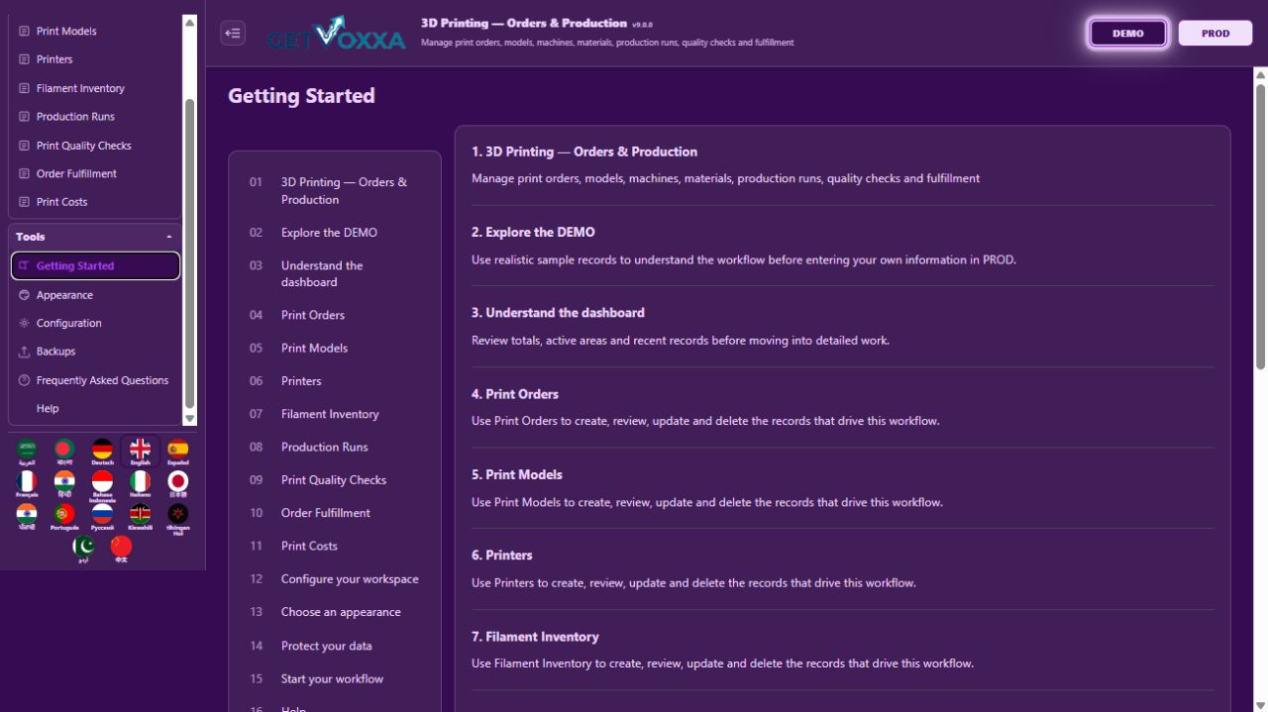Collapse the sidebar using the menu toggle icon
Viewport: 1268px width, 712px height.
[x=233, y=33]
